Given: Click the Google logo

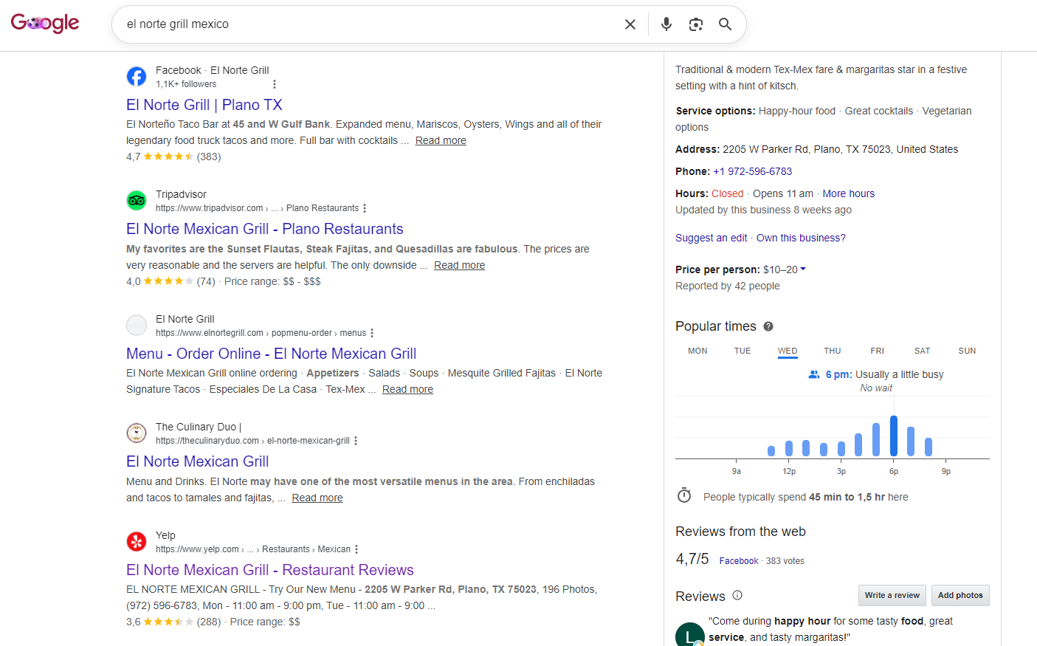Looking at the screenshot, I should [45, 24].
